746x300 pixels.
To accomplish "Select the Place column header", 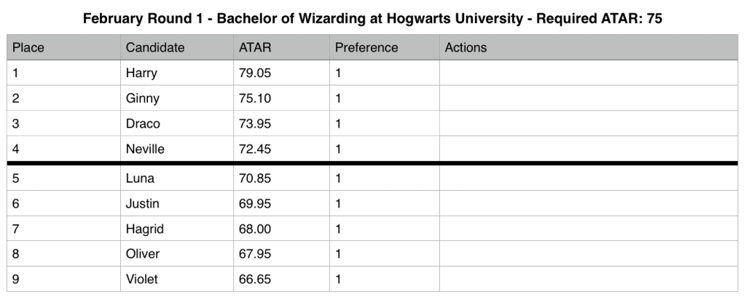I will pos(29,47).
